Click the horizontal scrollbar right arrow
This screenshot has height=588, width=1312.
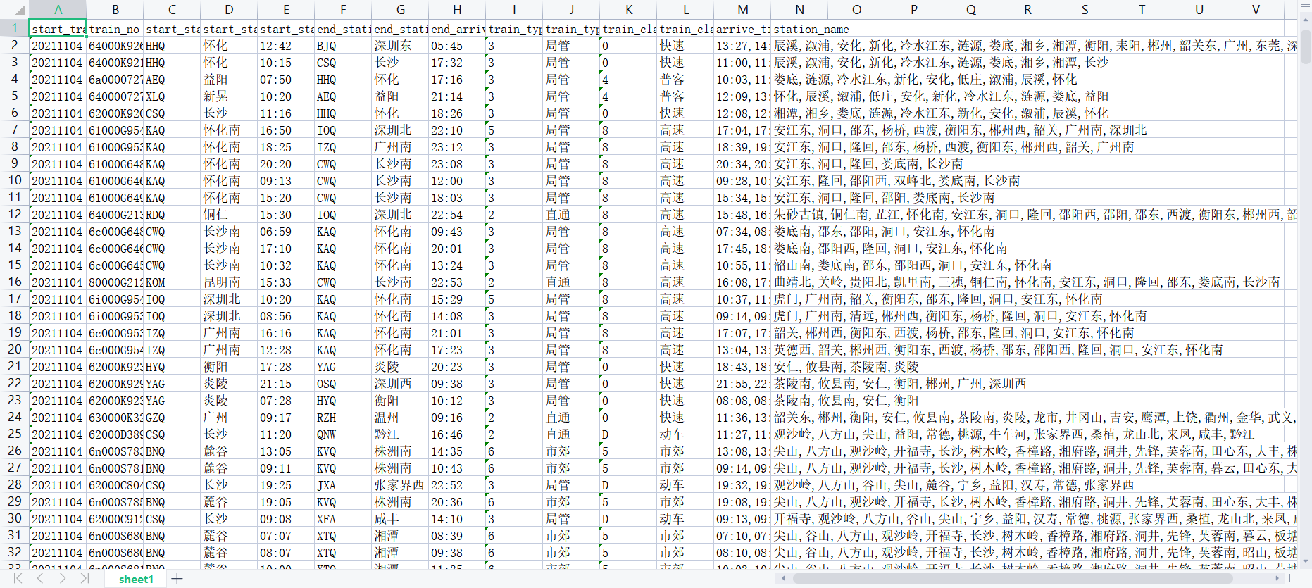(x=1277, y=578)
